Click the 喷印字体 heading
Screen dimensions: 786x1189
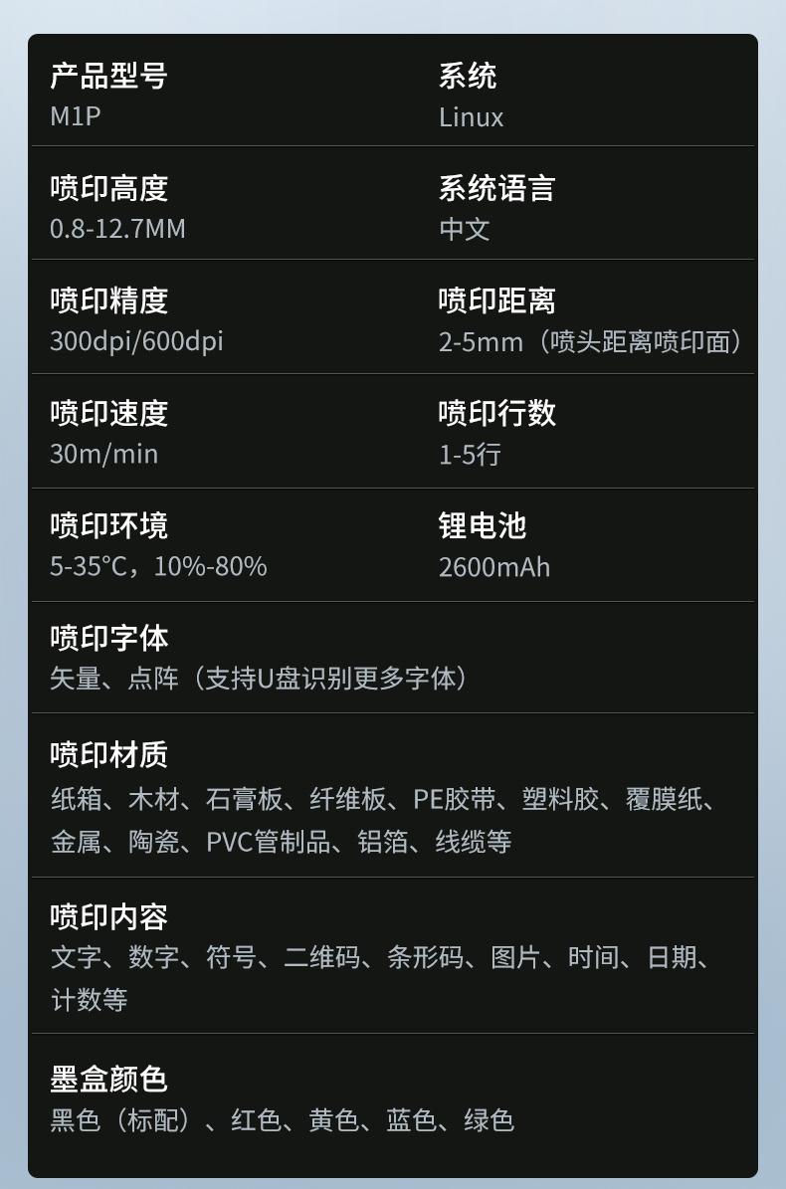pyautogui.click(x=108, y=637)
